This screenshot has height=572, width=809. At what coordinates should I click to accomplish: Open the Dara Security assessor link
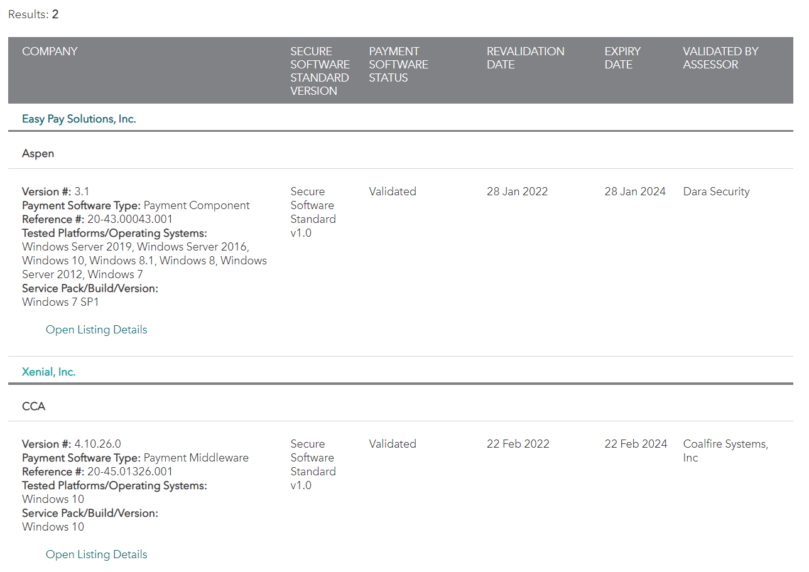(716, 191)
